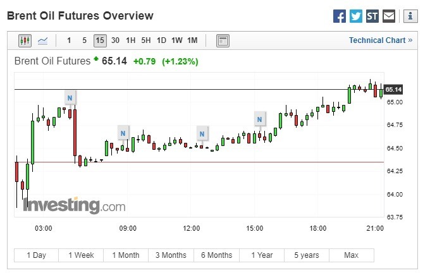
Task: Select the 1 minute interval
Action: [x=69, y=40]
